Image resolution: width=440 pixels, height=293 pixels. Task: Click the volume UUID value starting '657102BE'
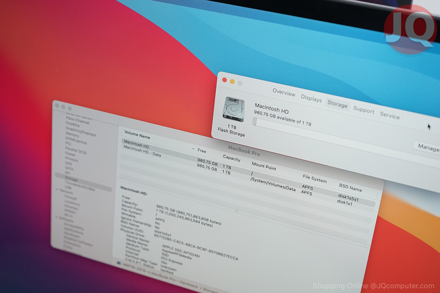pos(196,246)
